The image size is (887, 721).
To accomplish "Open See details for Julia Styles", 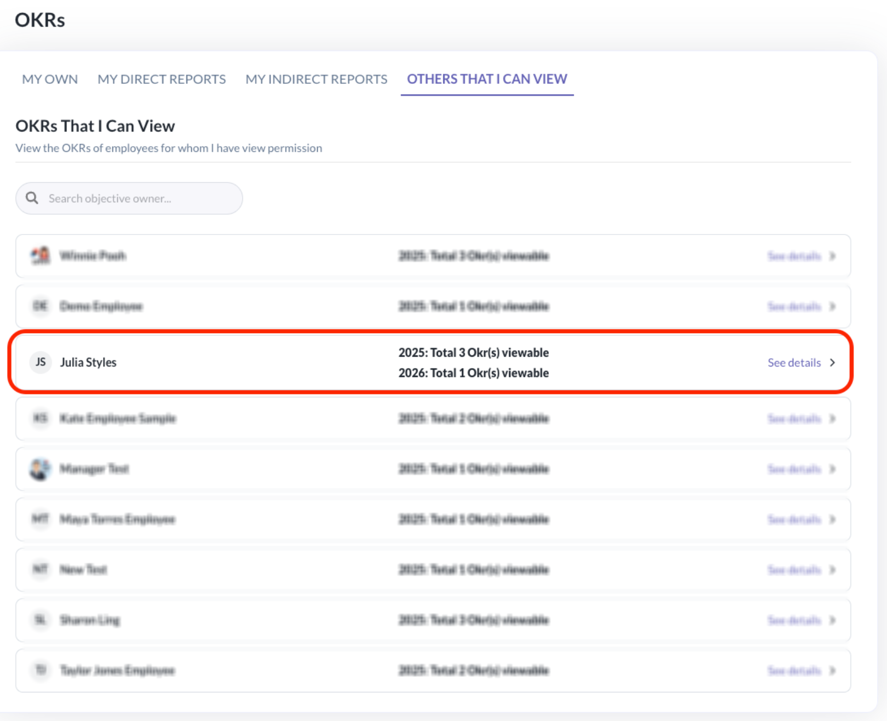I will pos(794,363).
